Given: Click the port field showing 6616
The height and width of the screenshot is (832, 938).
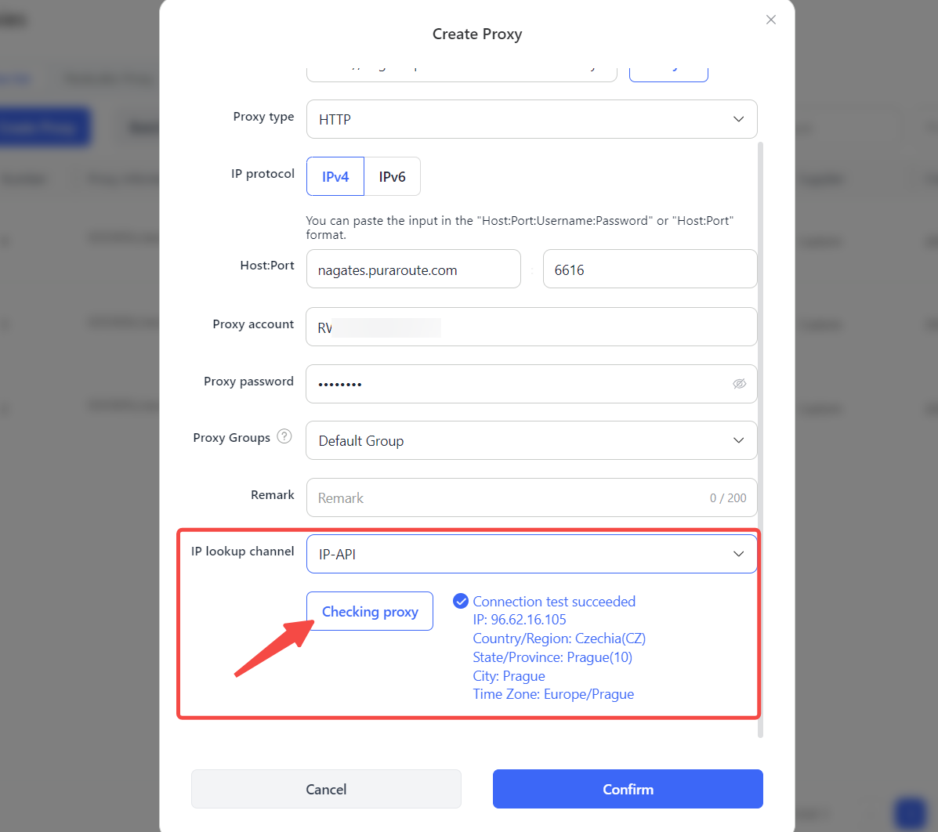Looking at the screenshot, I should tap(650, 269).
